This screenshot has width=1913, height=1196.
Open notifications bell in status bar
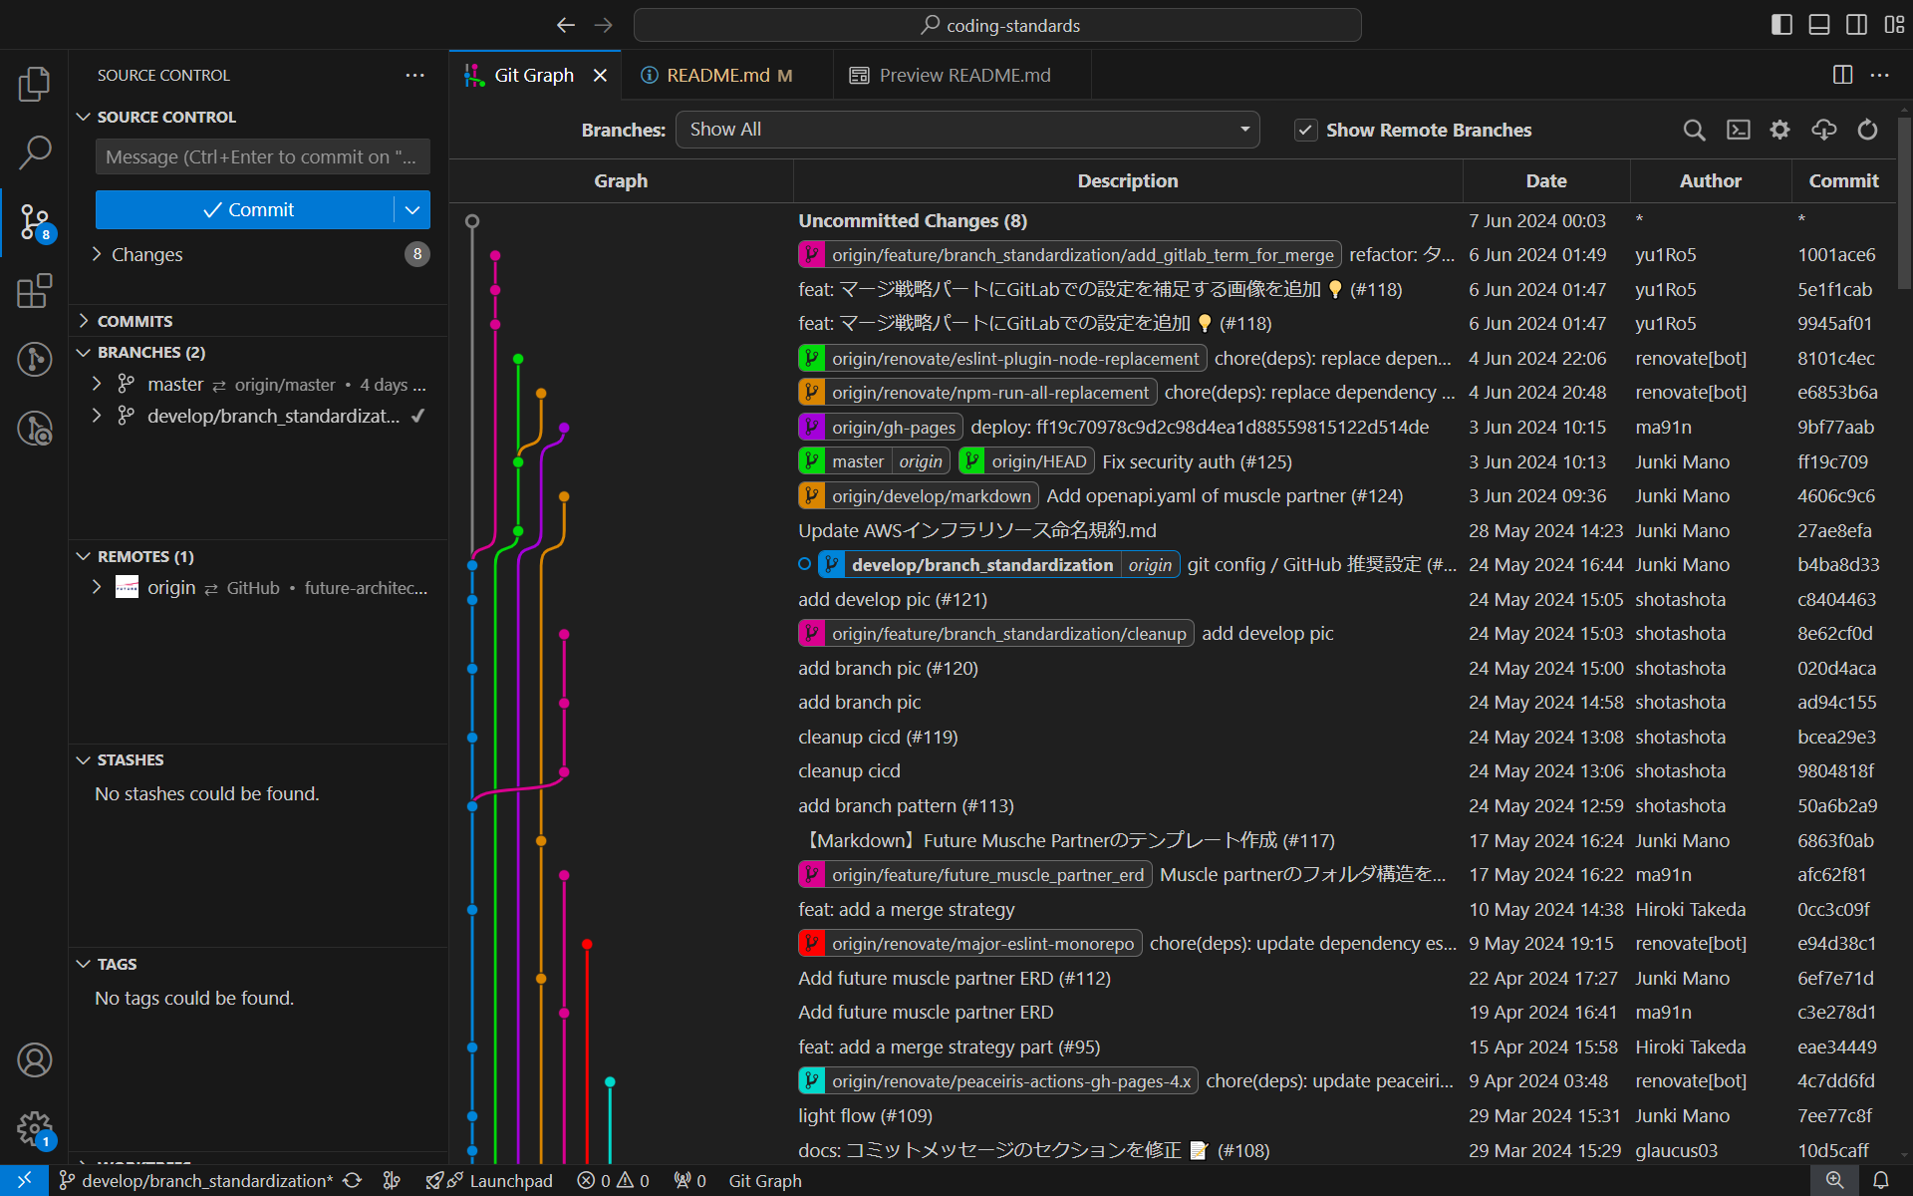click(x=1881, y=1180)
